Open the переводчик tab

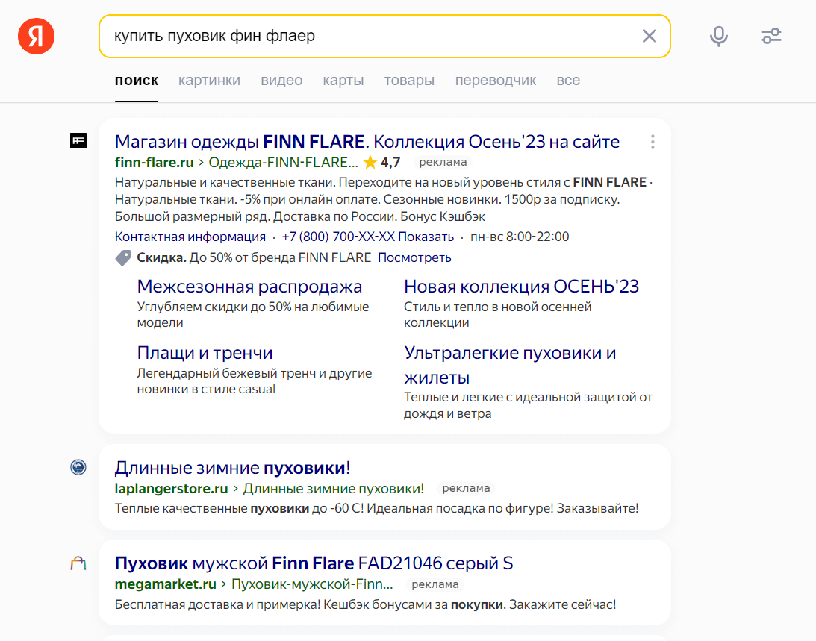click(496, 81)
